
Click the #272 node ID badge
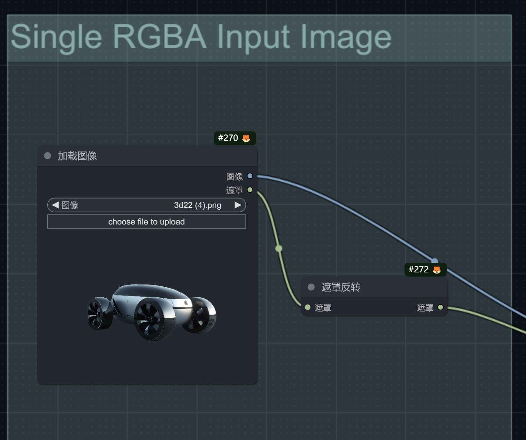click(425, 270)
